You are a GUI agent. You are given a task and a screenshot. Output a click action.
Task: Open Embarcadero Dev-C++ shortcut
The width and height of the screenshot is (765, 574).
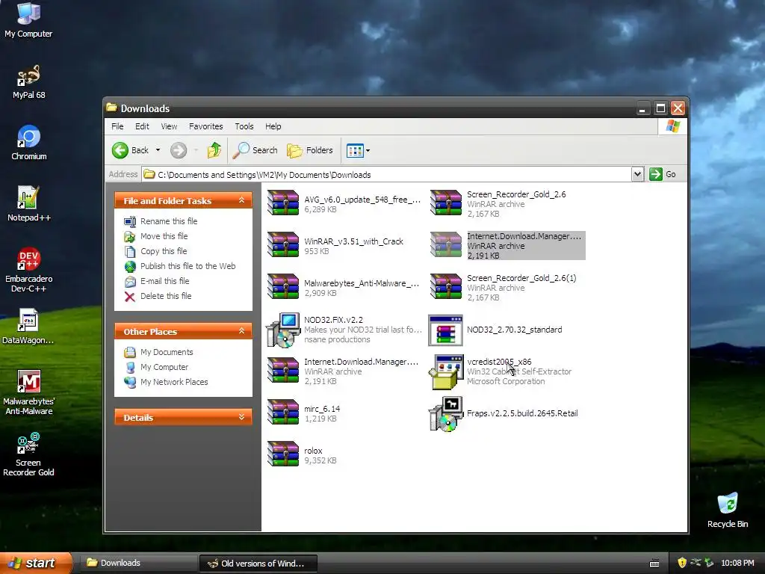pyautogui.click(x=28, y=269)
